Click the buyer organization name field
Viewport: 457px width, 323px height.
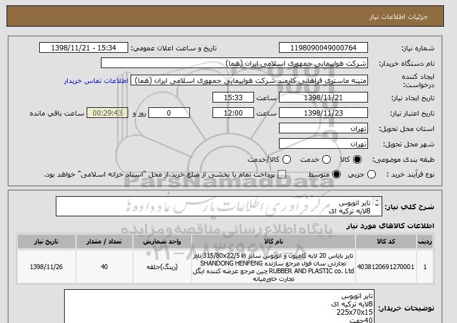(234, 63)
